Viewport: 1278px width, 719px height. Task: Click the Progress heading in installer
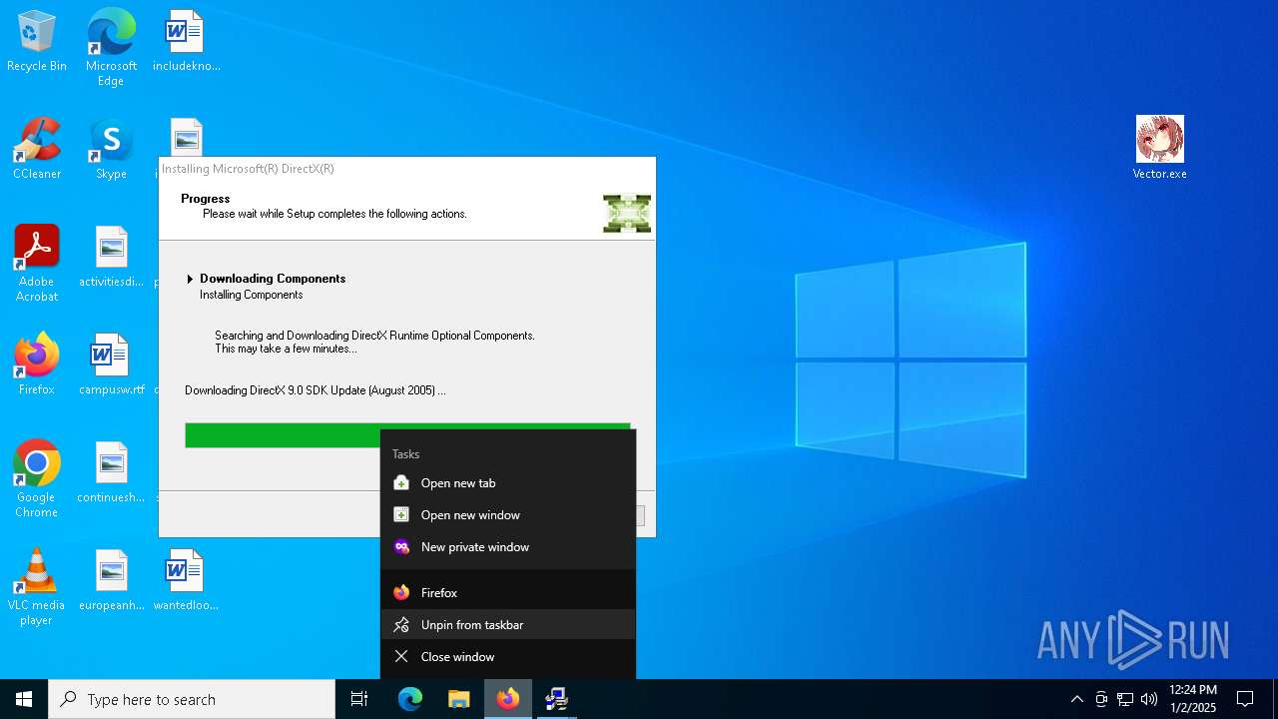pos(205,199)
